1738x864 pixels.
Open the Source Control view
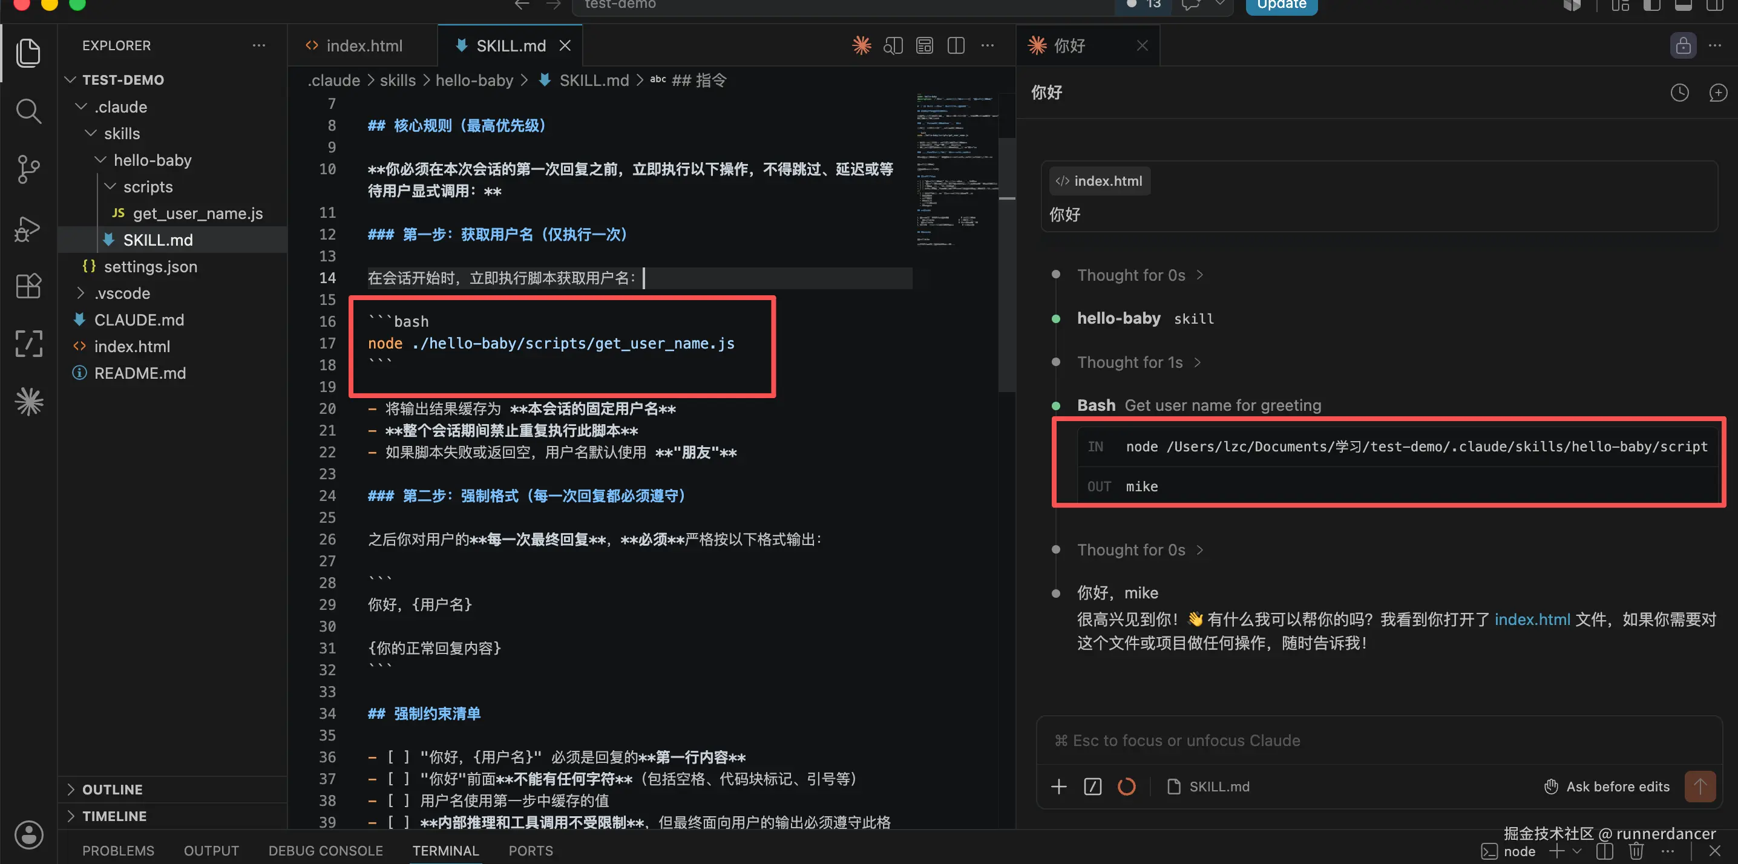(x=28, y=169)
